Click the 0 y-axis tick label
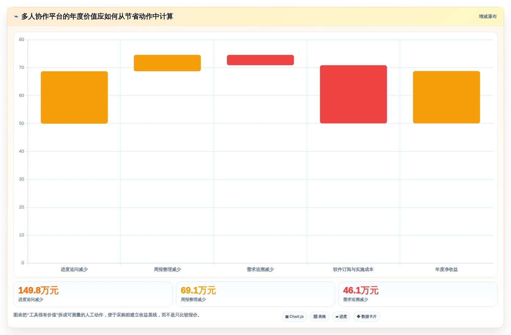Viewport: 511px width, 335px height. coord(23,263)
